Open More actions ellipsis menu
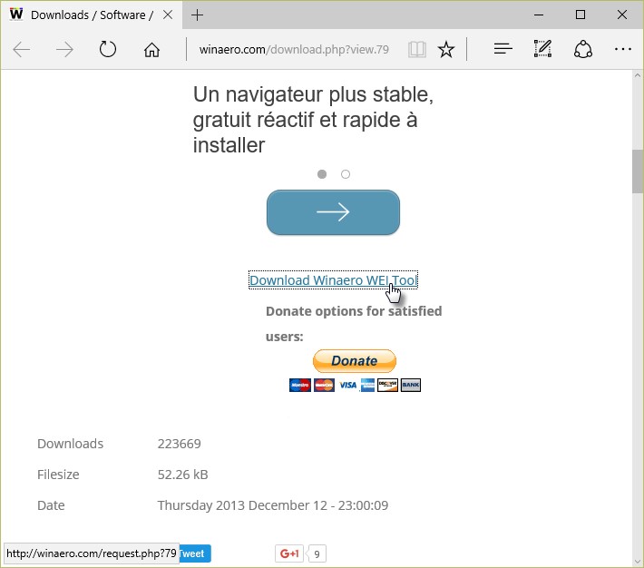The image size is (644, 568). (x=622, y=50)
